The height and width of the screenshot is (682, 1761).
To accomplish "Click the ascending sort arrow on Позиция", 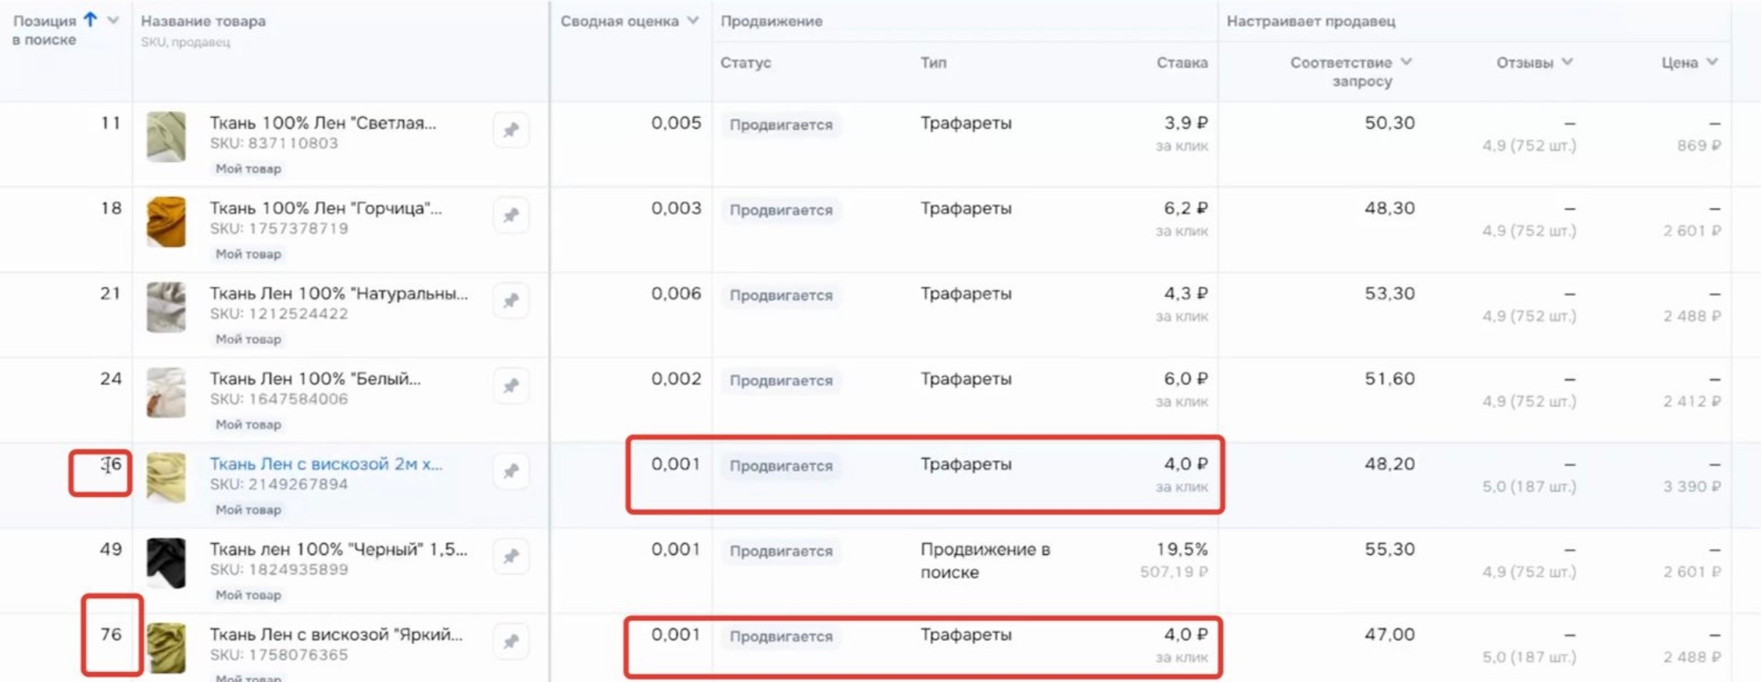I will point(91,20).
